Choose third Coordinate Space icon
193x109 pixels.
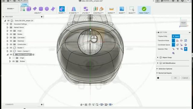pos(182,45)
